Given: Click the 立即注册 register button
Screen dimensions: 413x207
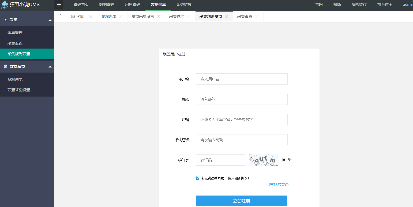Looking at the screenshot, I should tap(241, 201).
